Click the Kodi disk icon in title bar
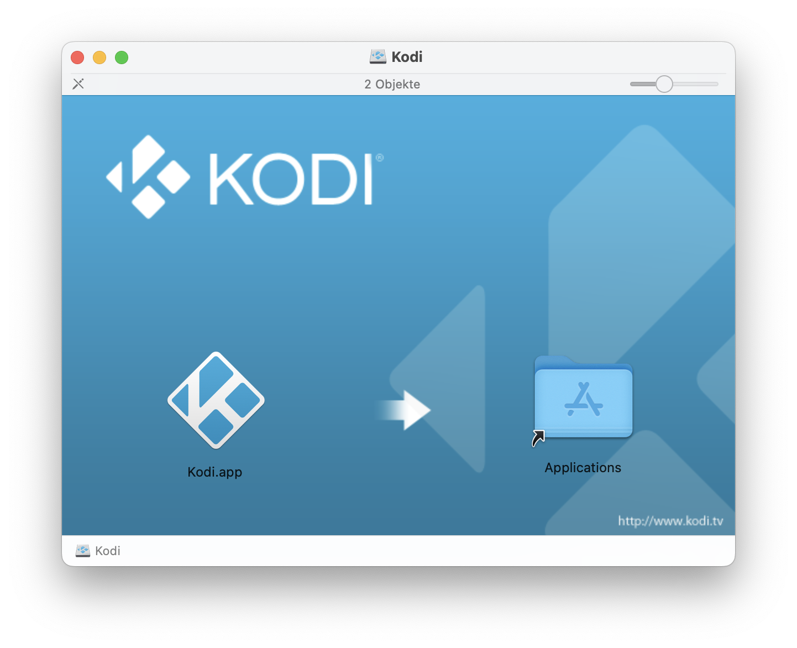Viewport: 797px width, 648px height. [378, 57]
